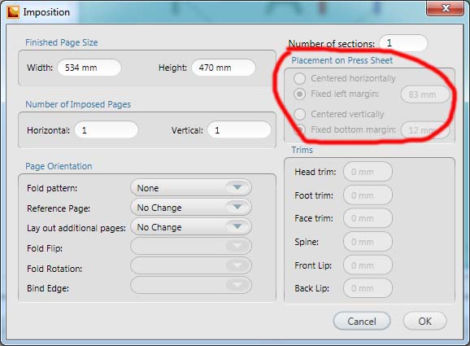Close the Imposition dialog window

[x=445, y=8]
